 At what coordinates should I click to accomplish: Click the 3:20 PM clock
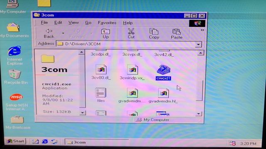pyautogui.click(x=248, y=144)
